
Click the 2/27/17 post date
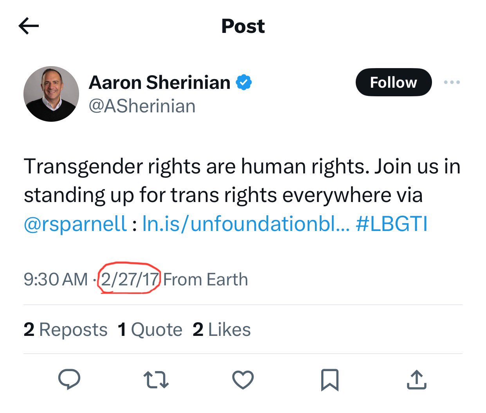tap(130, 280)
